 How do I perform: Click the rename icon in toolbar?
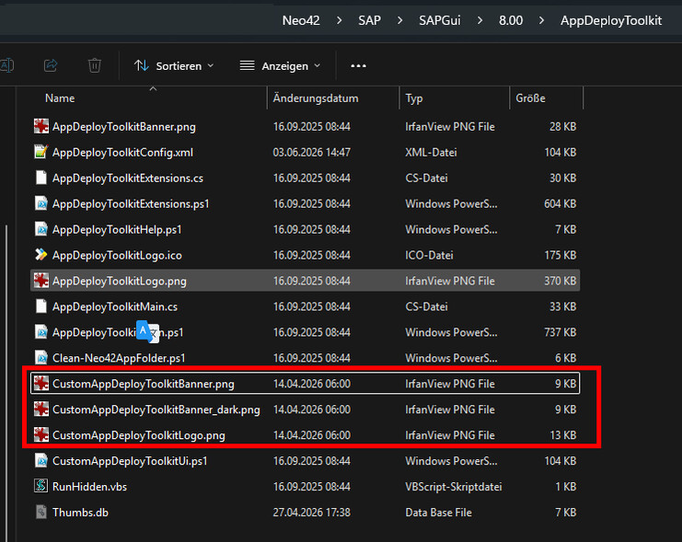pyautogui.click(x=6, y=65)
